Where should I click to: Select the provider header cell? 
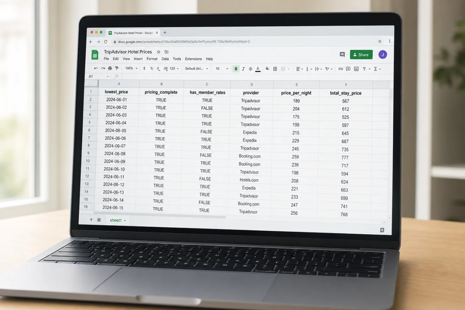251,93
